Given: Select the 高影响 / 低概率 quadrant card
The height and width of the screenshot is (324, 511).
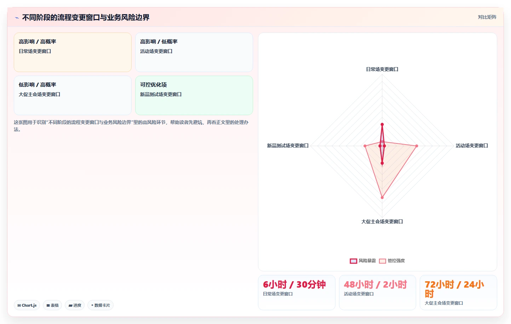Looking at the screenshot, I should click(x=194, y=52).
